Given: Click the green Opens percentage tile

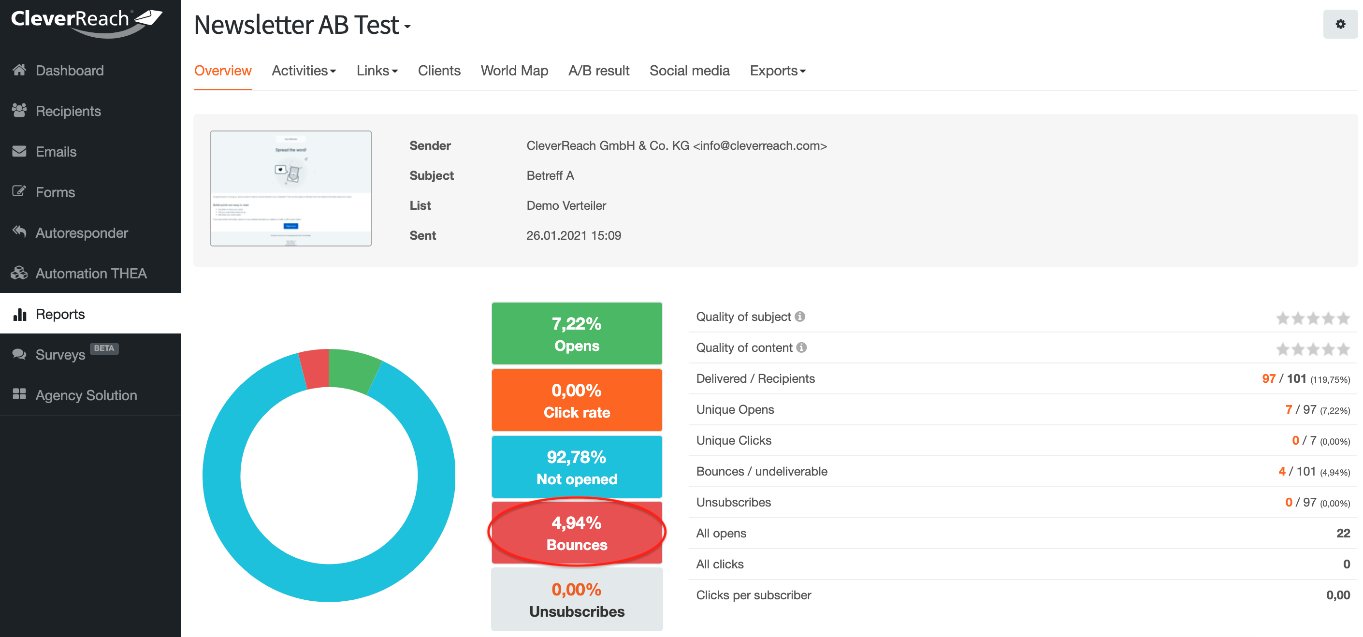Looking at the screenshot, I should pos(576,333).
